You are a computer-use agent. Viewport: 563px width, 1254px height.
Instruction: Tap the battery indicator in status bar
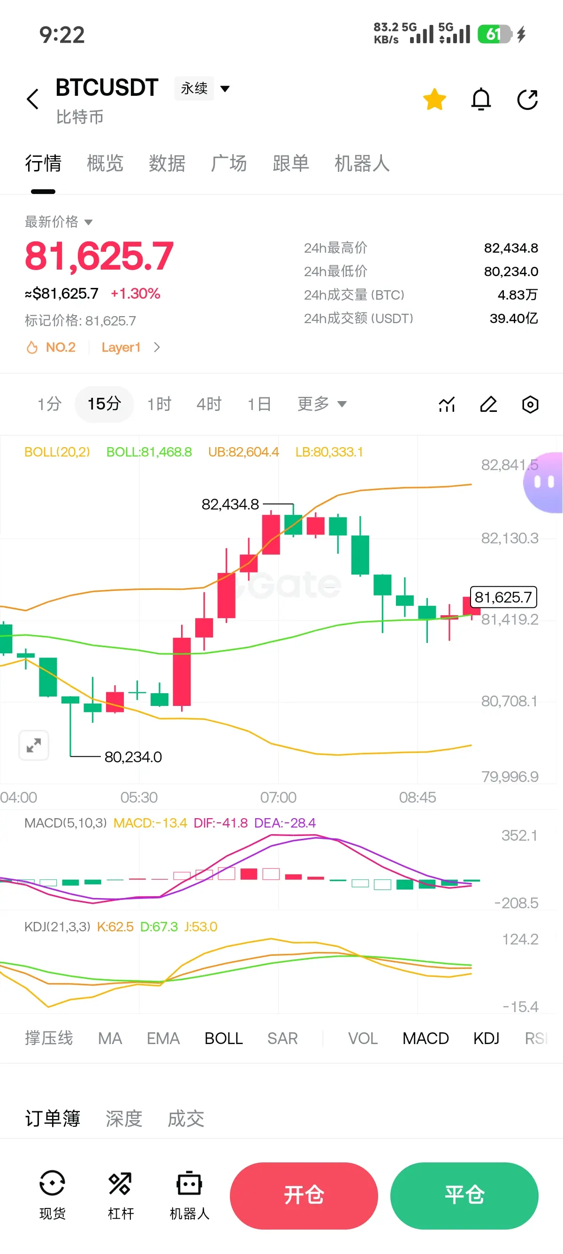(495, 34)
